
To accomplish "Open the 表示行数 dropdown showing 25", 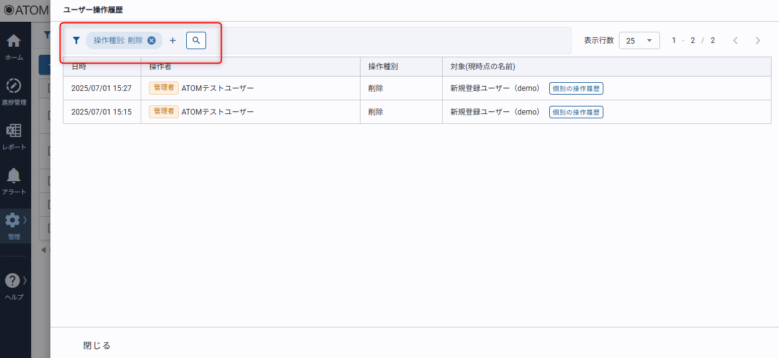I will (x=639, y=40).
